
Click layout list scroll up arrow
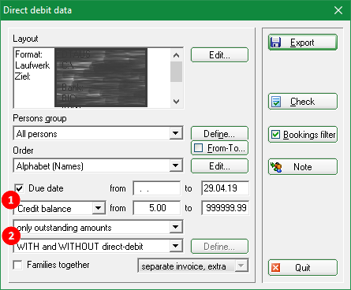tap(176, 55)
